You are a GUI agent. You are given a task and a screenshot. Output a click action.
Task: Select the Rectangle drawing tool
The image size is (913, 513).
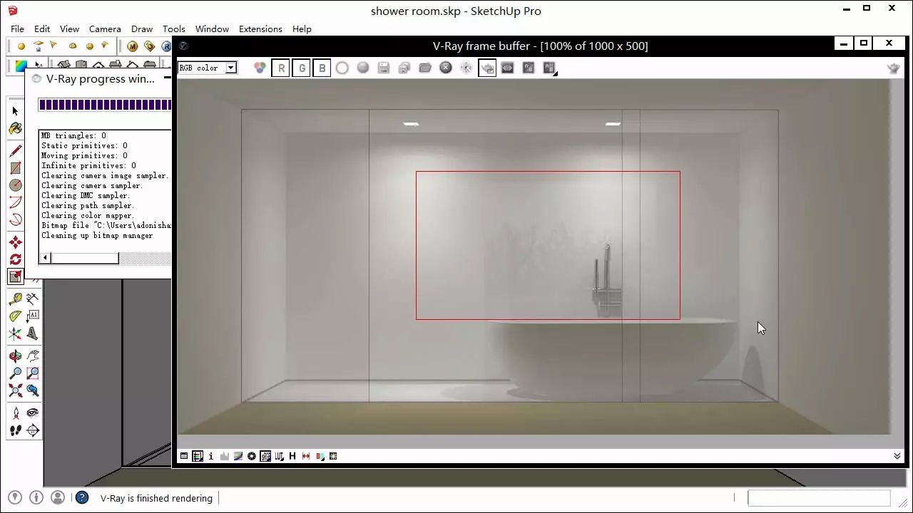16,168
